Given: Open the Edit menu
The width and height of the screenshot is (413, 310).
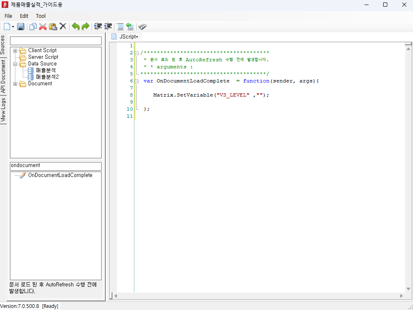Looking at the screenshot, I should tap(24, 16).
